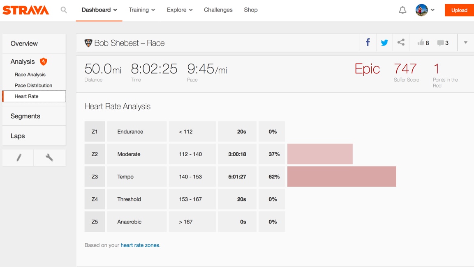Open the Challenges page
Viewport: 474px width, 267px height.
coord(218,10)
